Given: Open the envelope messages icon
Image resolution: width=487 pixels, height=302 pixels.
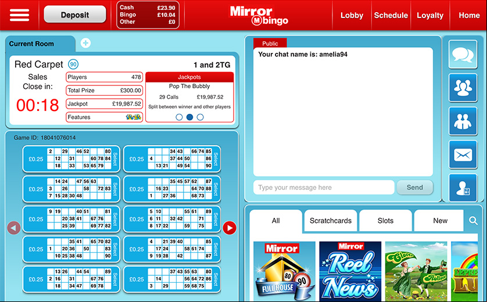Looking at the screenshot, I should (x=463, y=154).
